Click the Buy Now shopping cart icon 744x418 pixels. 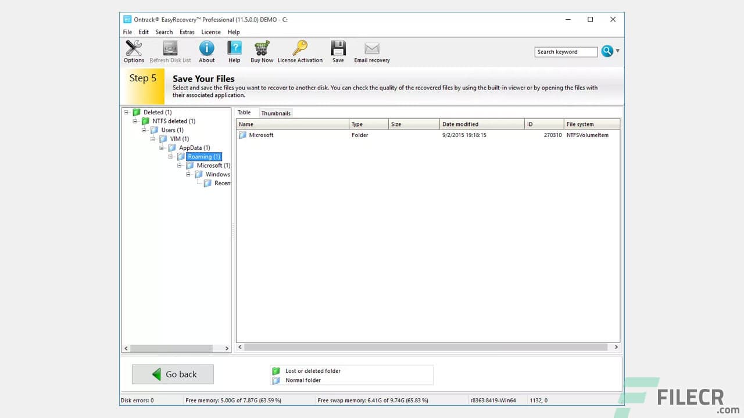262,49
